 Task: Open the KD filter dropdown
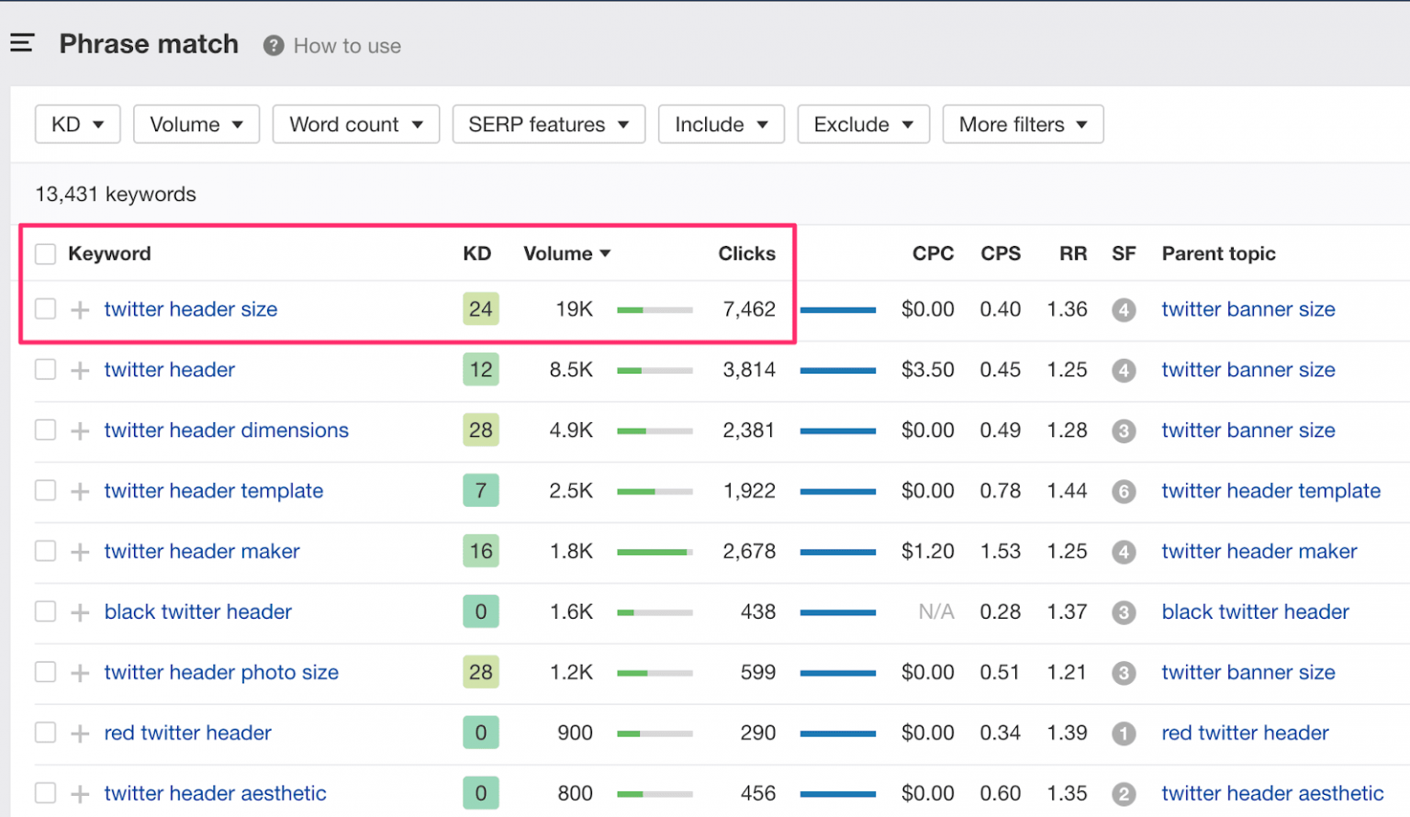[x=77, y=124]
